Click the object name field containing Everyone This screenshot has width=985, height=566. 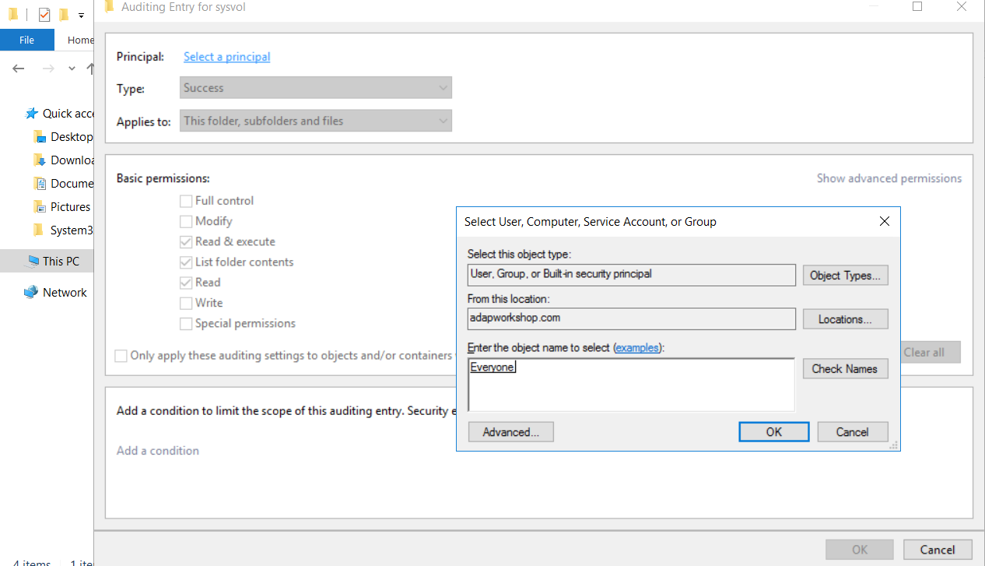point(631,384)
